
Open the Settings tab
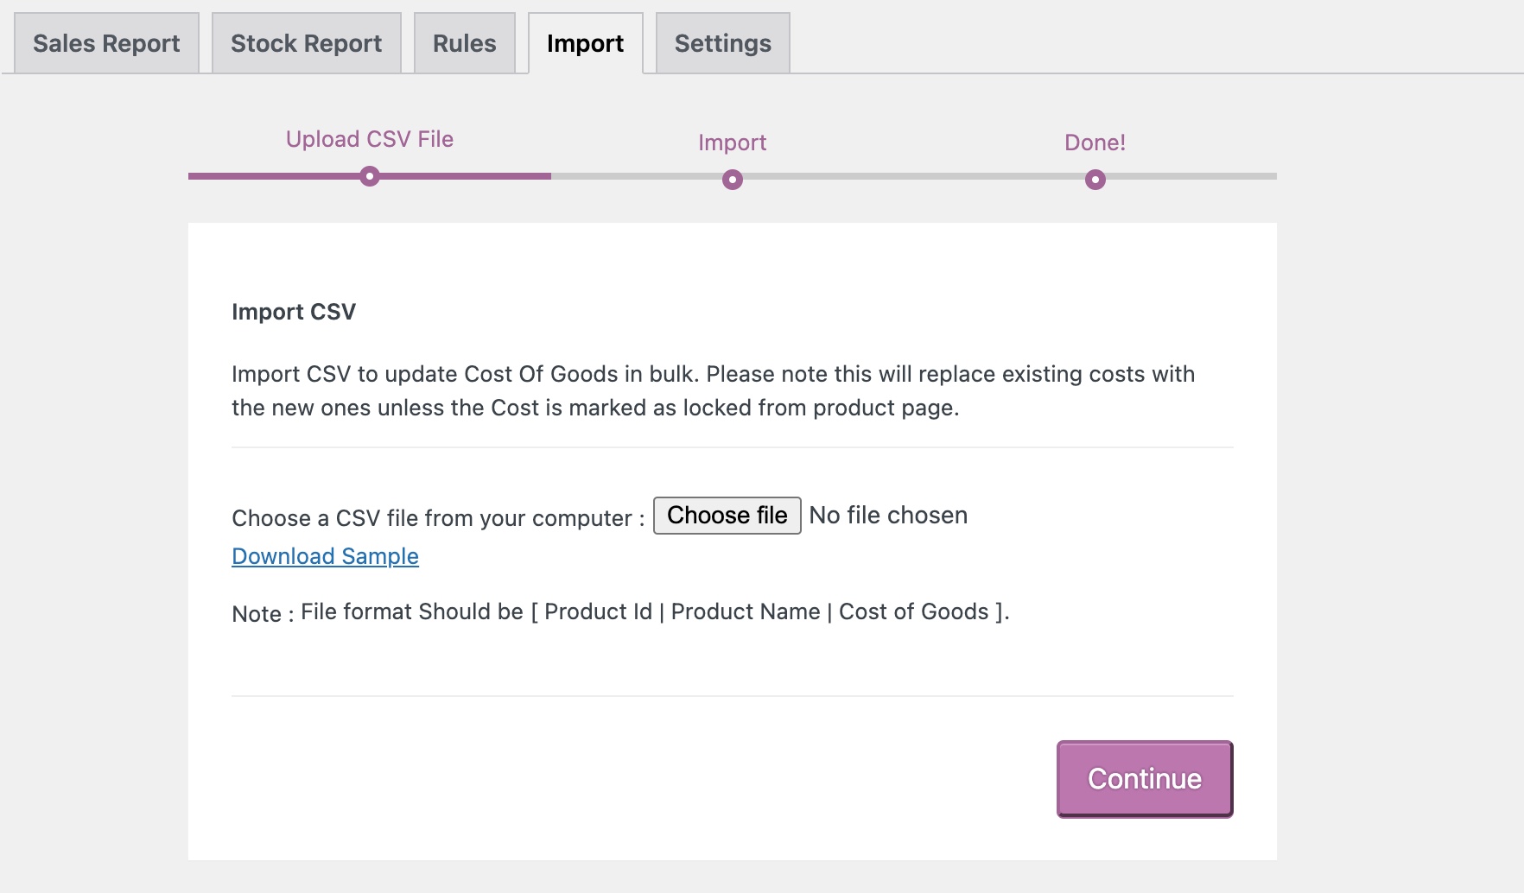[x=722, y=42]
